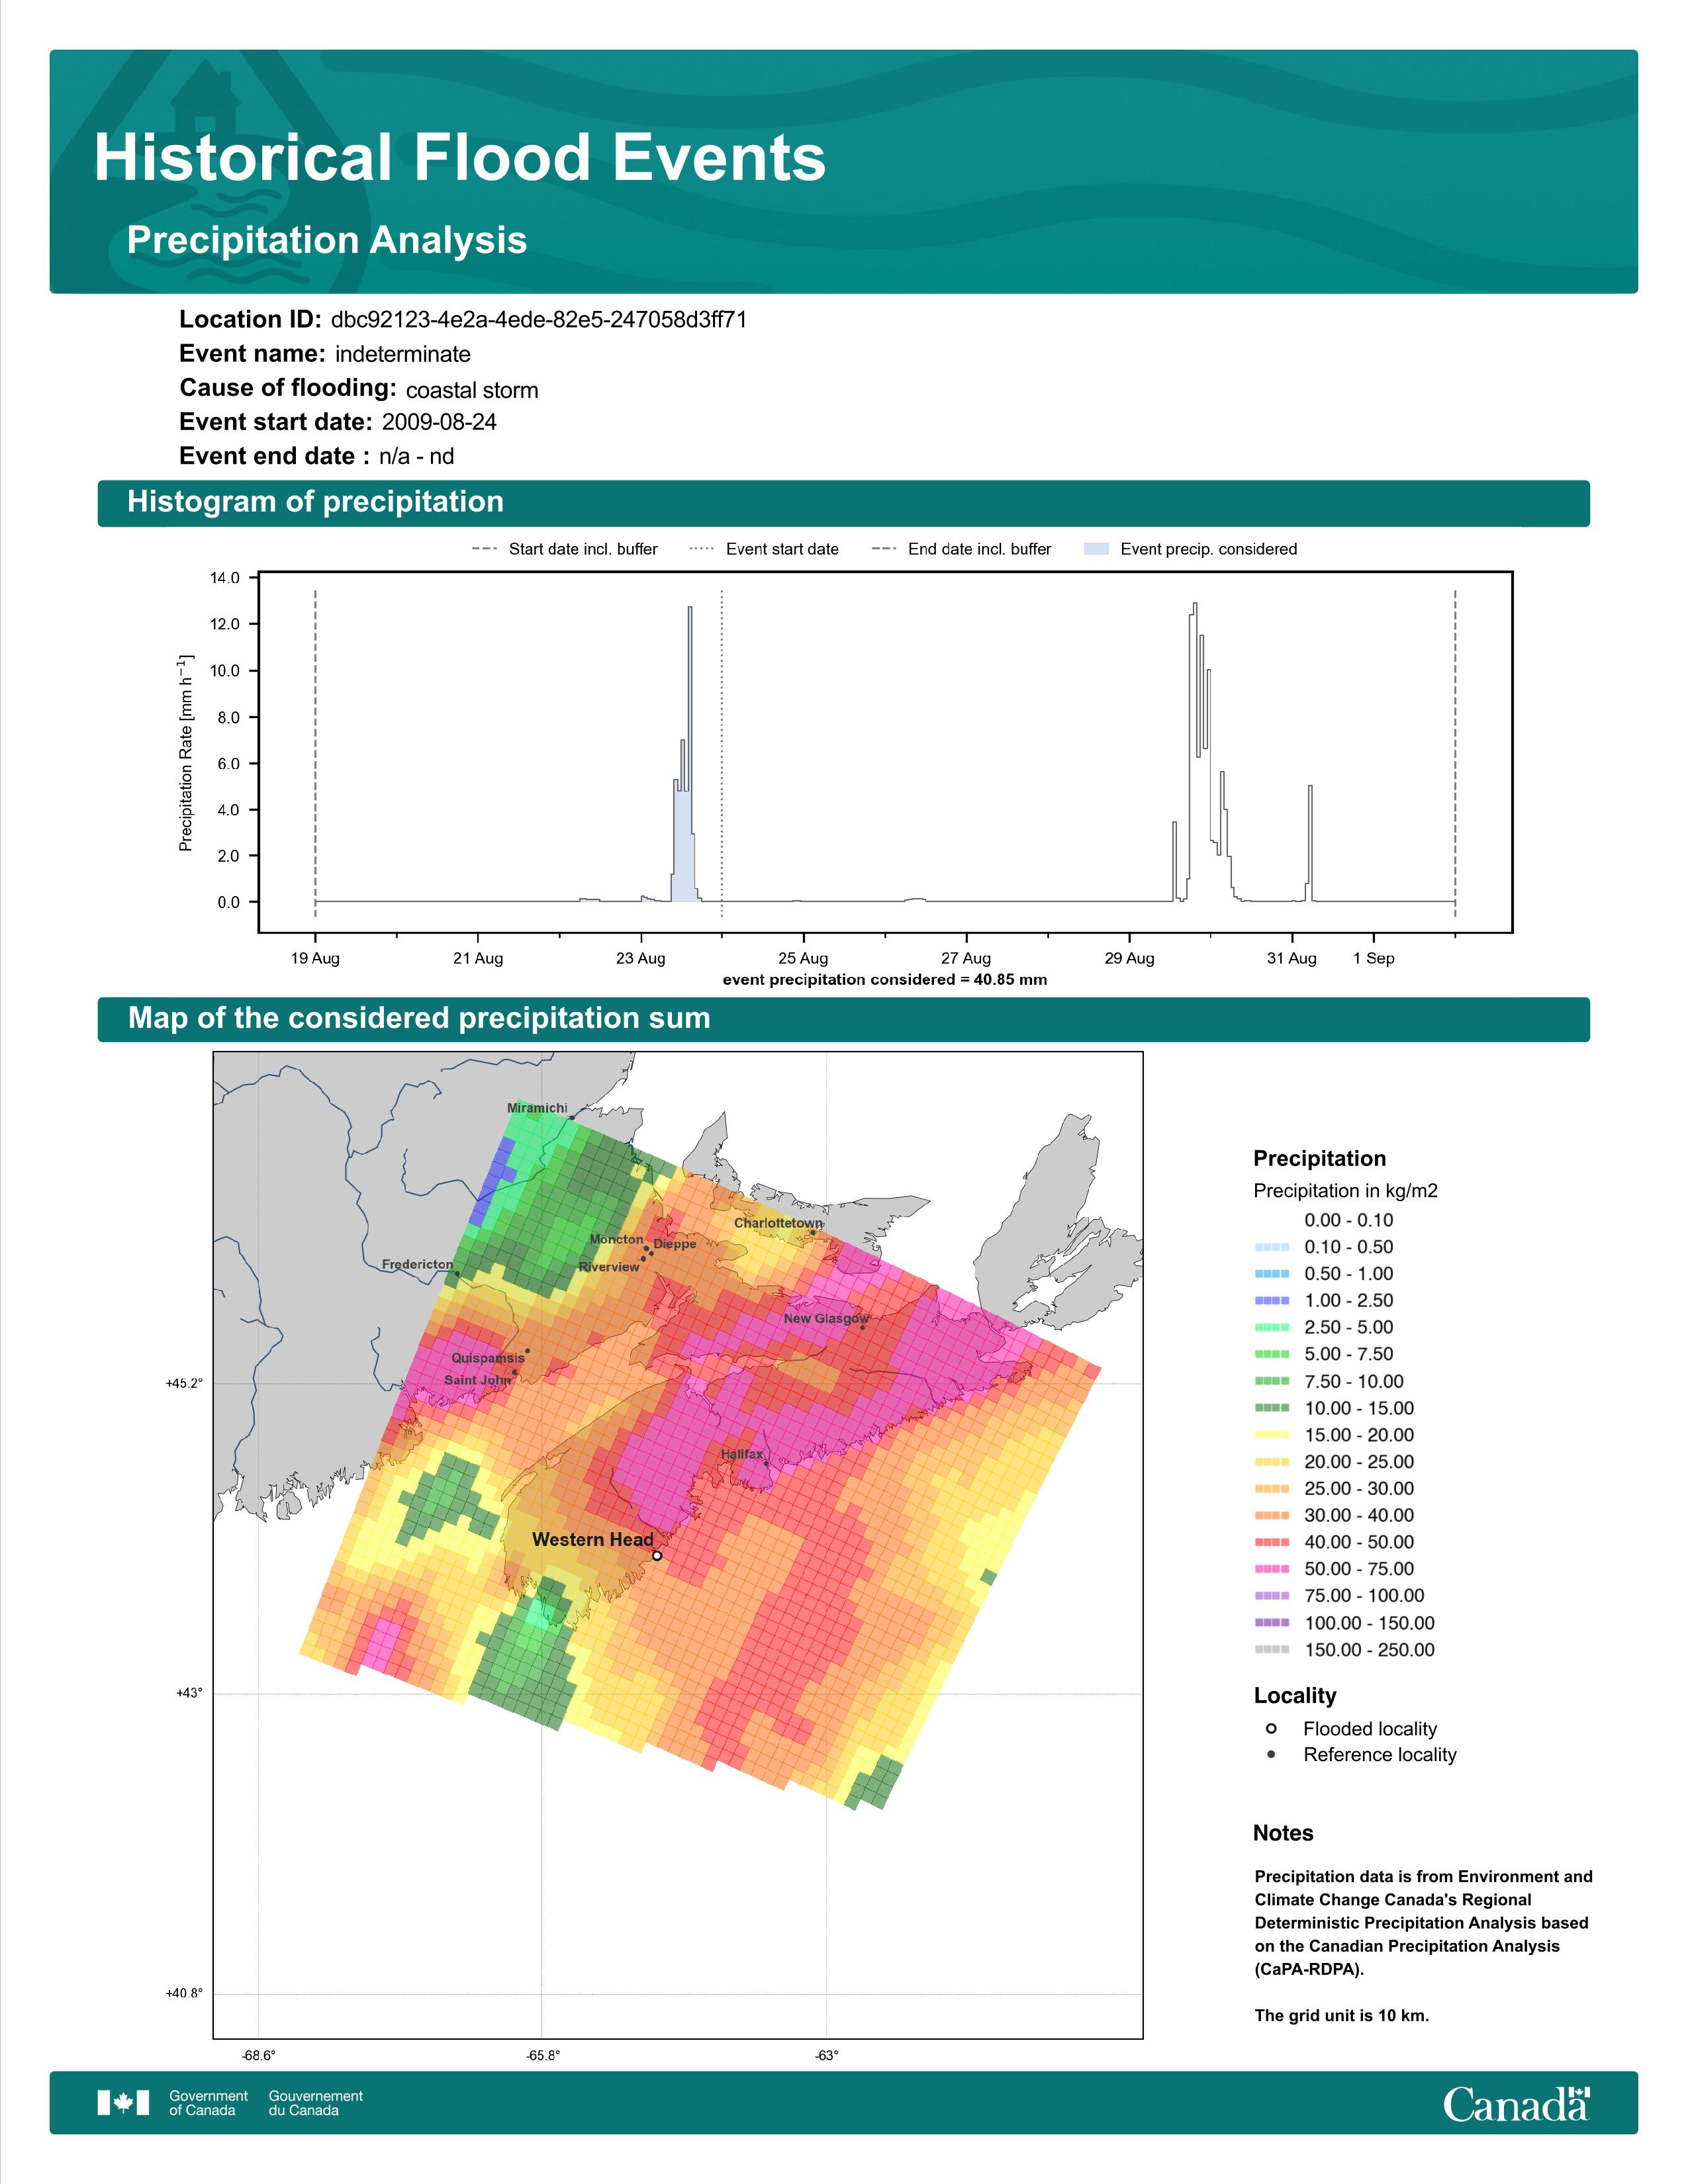Click the Start date incl. buffer legend entry
Viewport: 1688px width, 2184px height.
point(564,549)
